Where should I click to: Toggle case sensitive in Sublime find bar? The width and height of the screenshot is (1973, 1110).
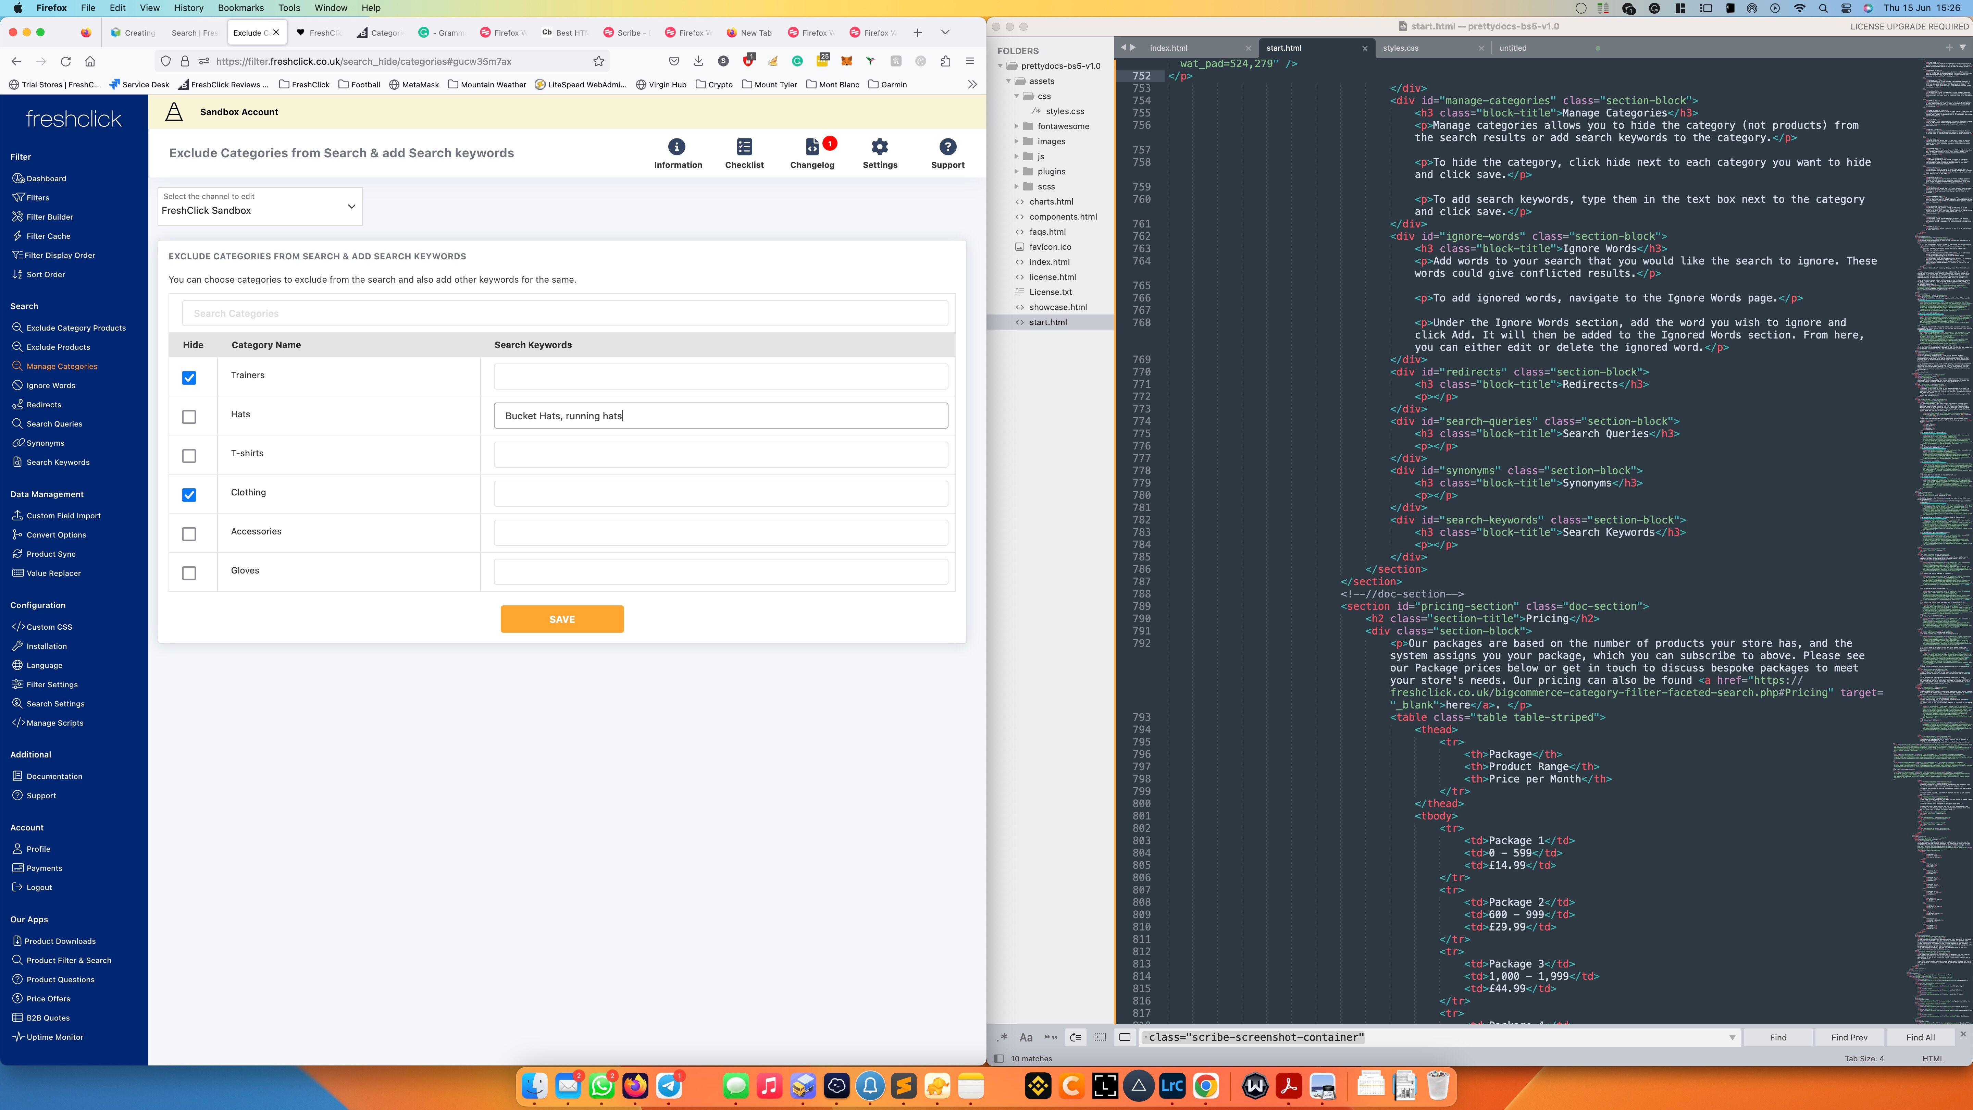pyautogui.click(x=1026, y=1037)
